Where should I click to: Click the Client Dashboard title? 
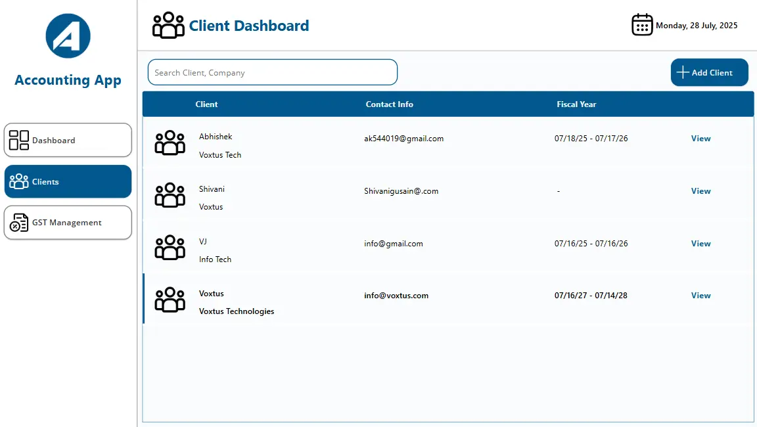pyautogui.click(x=248, y=26)
